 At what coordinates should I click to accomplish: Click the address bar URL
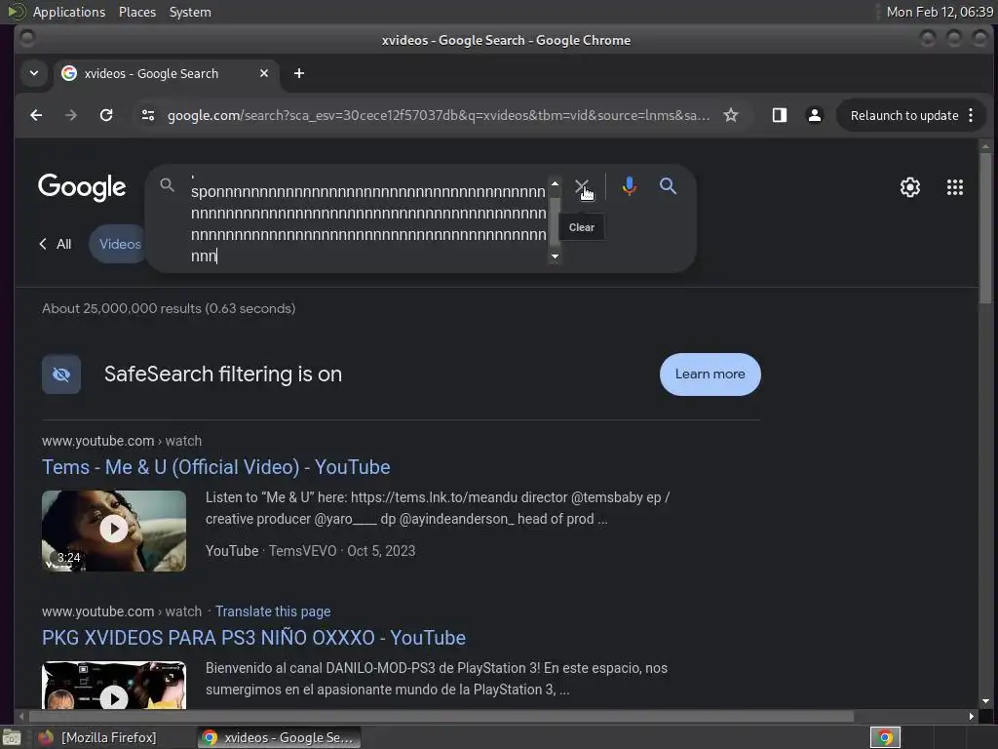click(x=438, y=115)
